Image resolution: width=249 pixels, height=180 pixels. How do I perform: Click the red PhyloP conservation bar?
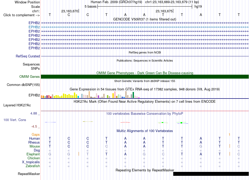click(x=125, y=122)
